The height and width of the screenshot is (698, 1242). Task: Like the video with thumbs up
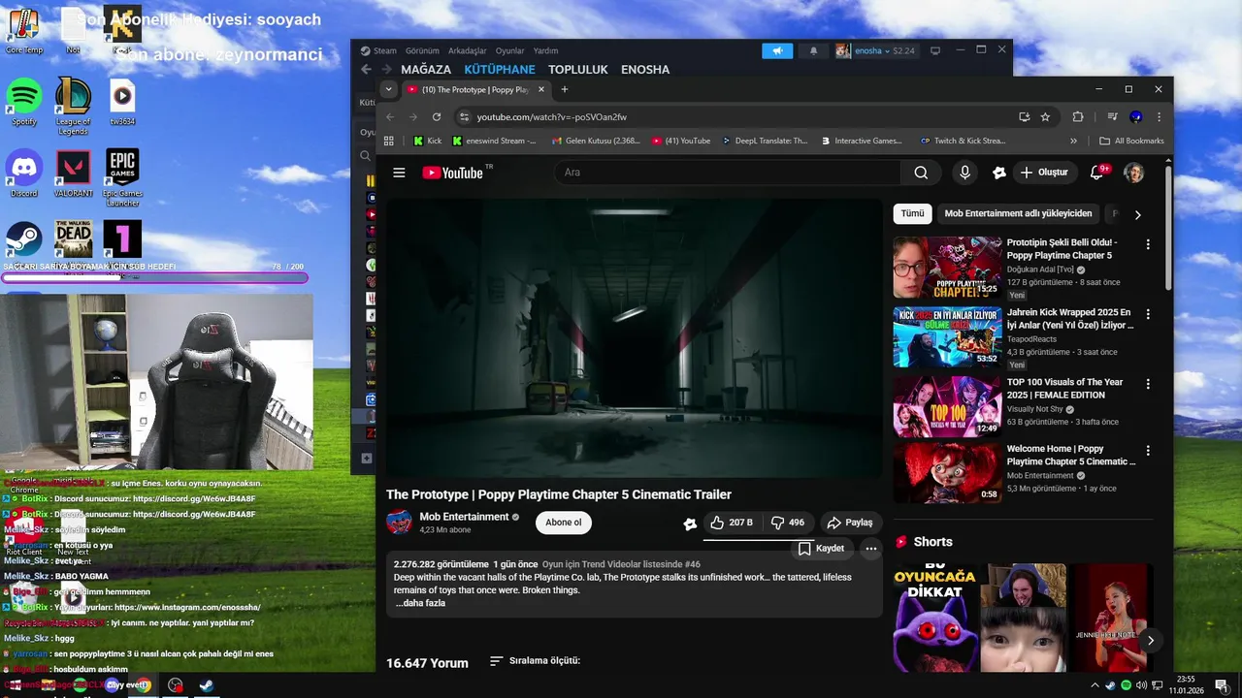[731, 523]
